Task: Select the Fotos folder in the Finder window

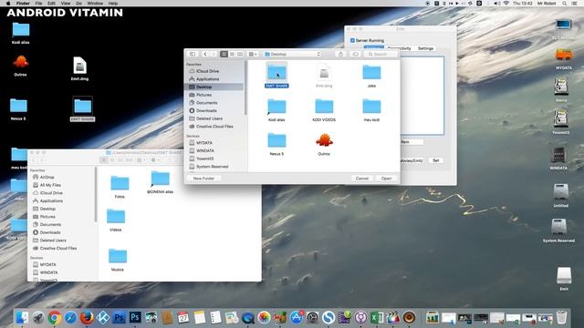Action: [x=120, y=186]
